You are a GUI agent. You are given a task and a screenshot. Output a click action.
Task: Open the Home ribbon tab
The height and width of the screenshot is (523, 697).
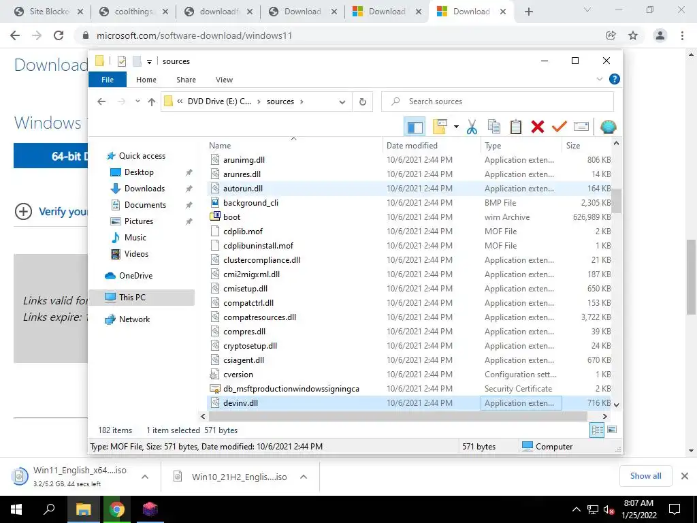pyautogui.click(x=146, y=80)
